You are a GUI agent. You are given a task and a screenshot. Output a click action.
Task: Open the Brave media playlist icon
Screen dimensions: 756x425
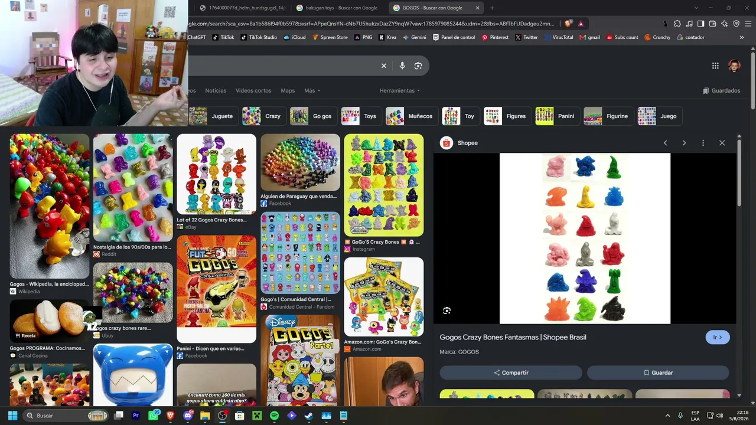[689, 24]
